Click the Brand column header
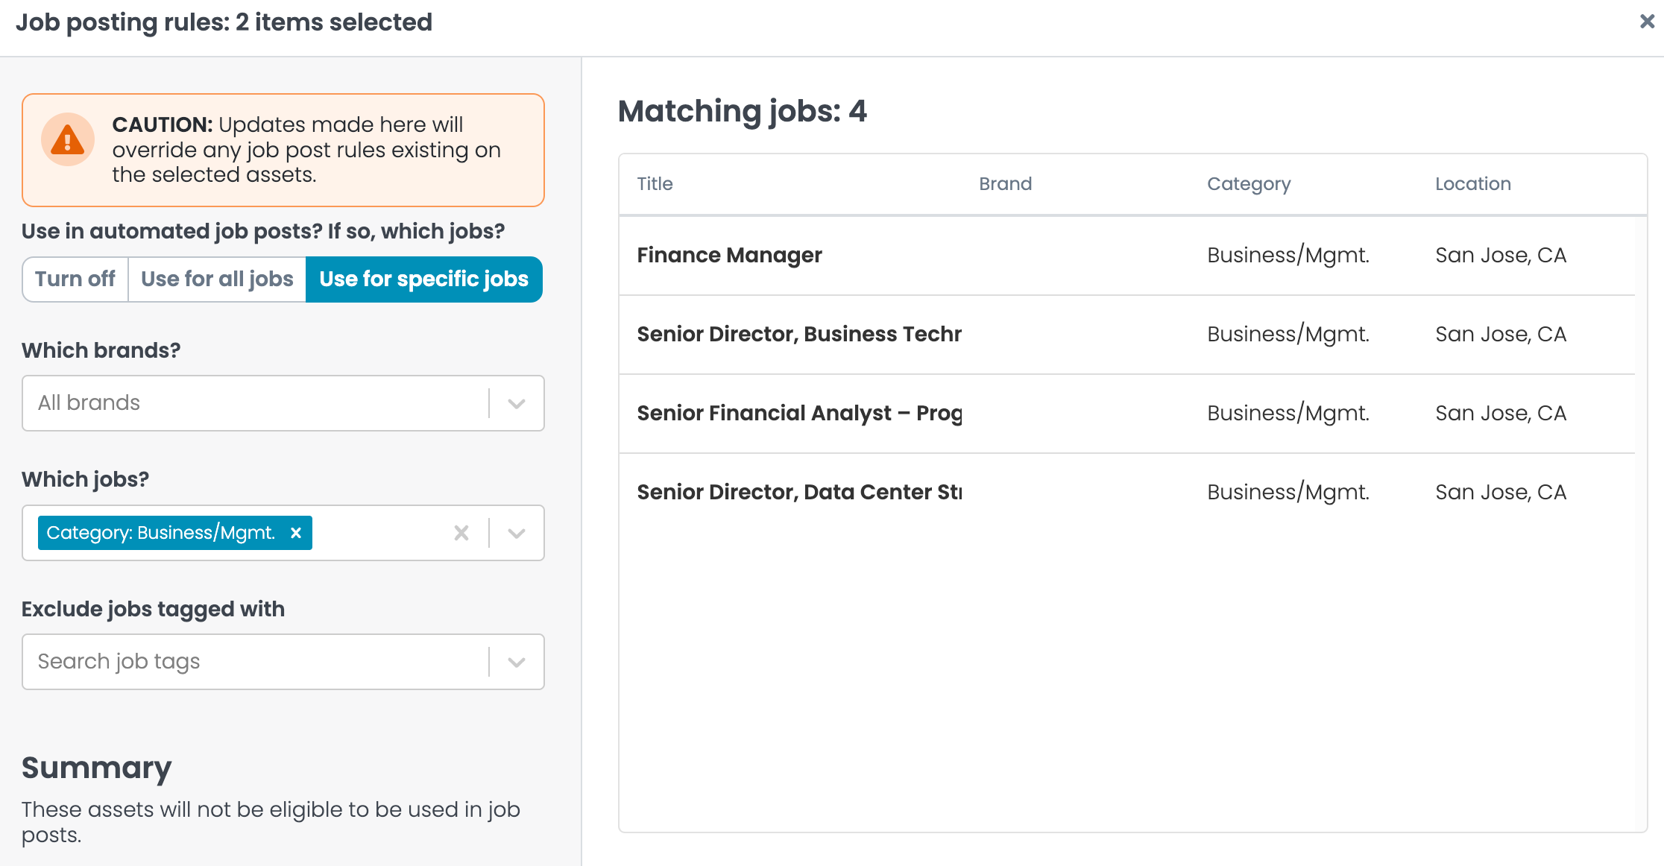The width and height of the screenshot is (1664, 866). pos(1005,184)
